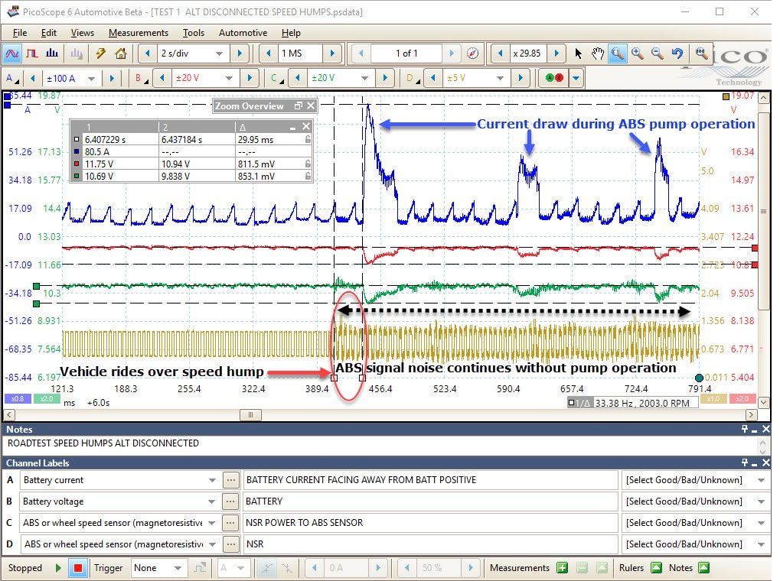Start capture with the green play button
This screenshot has width=780, height=581.
point(58,567)
